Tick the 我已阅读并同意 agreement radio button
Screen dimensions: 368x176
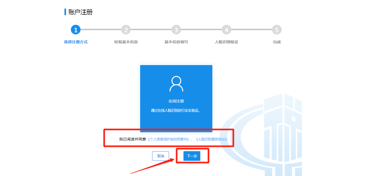pos(115,140)
